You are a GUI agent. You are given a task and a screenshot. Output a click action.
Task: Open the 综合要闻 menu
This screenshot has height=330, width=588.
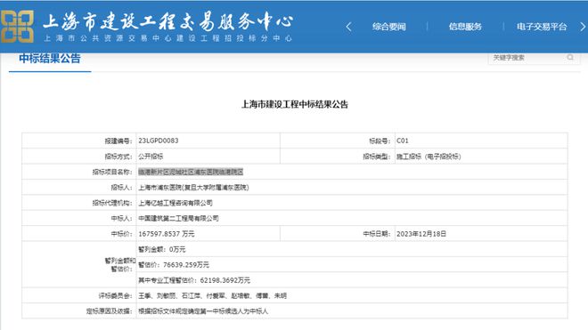pyautogui.click(x=388, y=27)
